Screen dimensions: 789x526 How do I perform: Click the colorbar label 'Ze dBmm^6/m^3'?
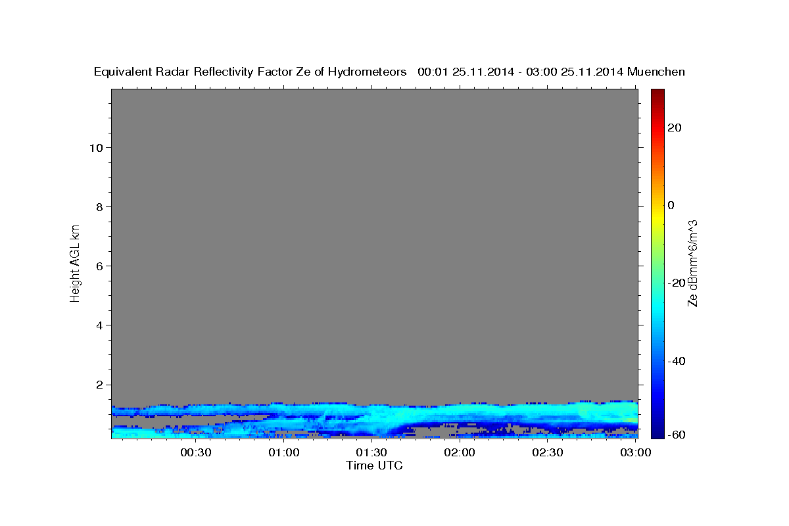tap(692, 263)
